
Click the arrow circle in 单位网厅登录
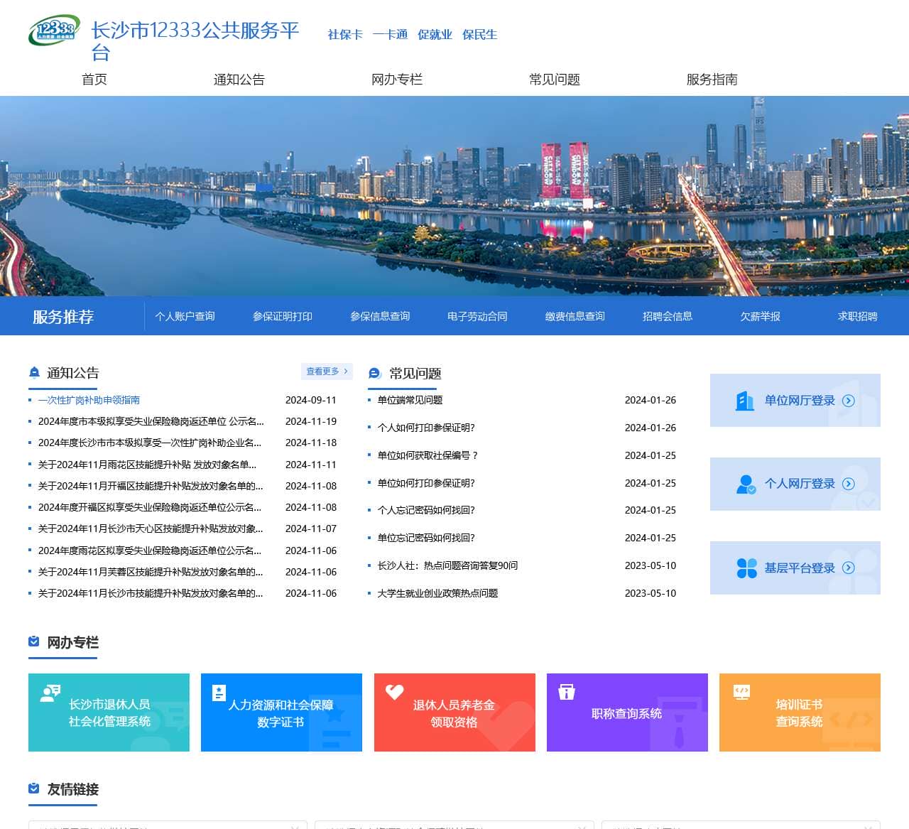point(848,401)
